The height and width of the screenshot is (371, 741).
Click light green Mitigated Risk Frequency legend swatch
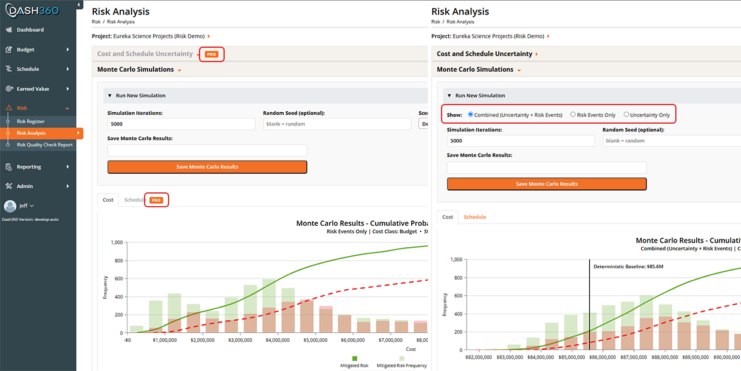(x=402, y=358)
